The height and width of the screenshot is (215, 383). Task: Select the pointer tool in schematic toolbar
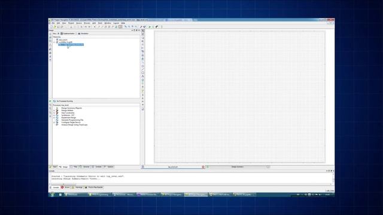tap(143, 31)
